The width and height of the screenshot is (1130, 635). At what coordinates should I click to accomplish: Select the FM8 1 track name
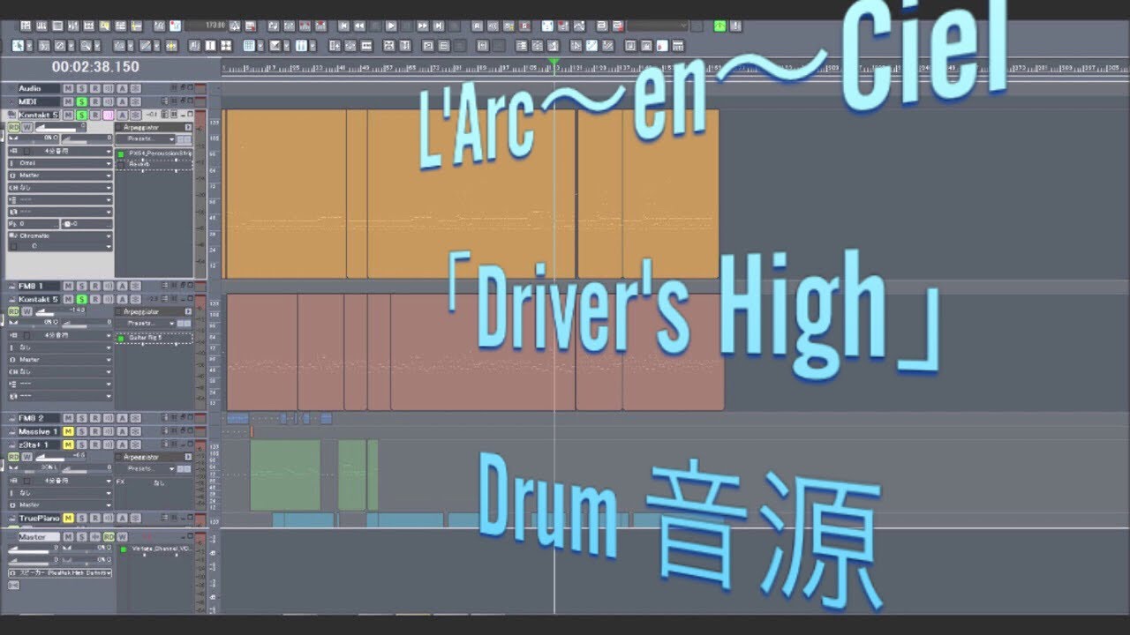click(39, 286)
